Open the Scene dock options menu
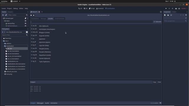This screenshot has width=189, height=106. tap(28, 12)
